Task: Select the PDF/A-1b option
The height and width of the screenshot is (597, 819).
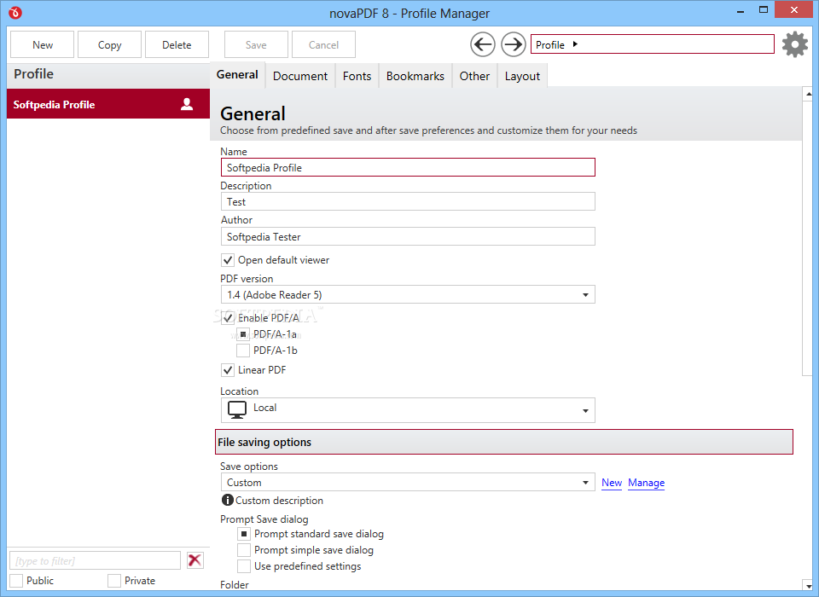Action: (243, 350)
